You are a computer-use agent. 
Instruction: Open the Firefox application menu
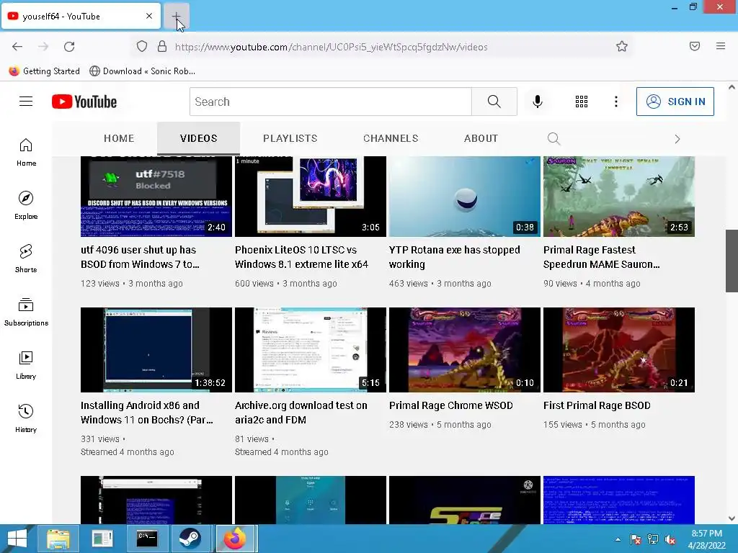[720, 46]
